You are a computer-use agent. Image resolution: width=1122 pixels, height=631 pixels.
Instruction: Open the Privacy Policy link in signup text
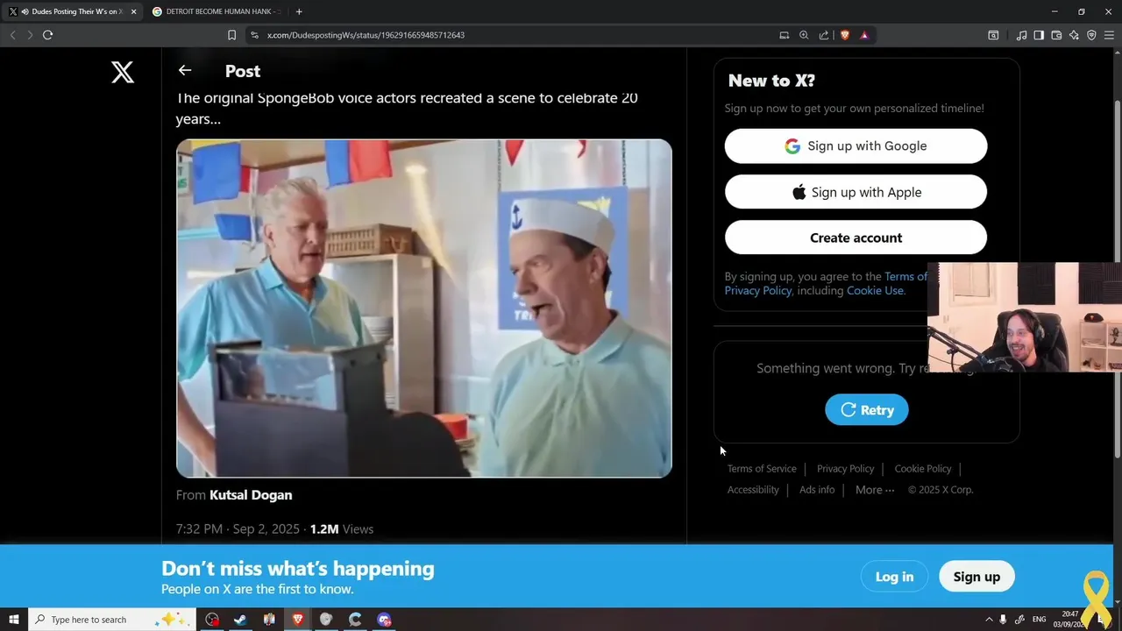click(x=758, y=291)
